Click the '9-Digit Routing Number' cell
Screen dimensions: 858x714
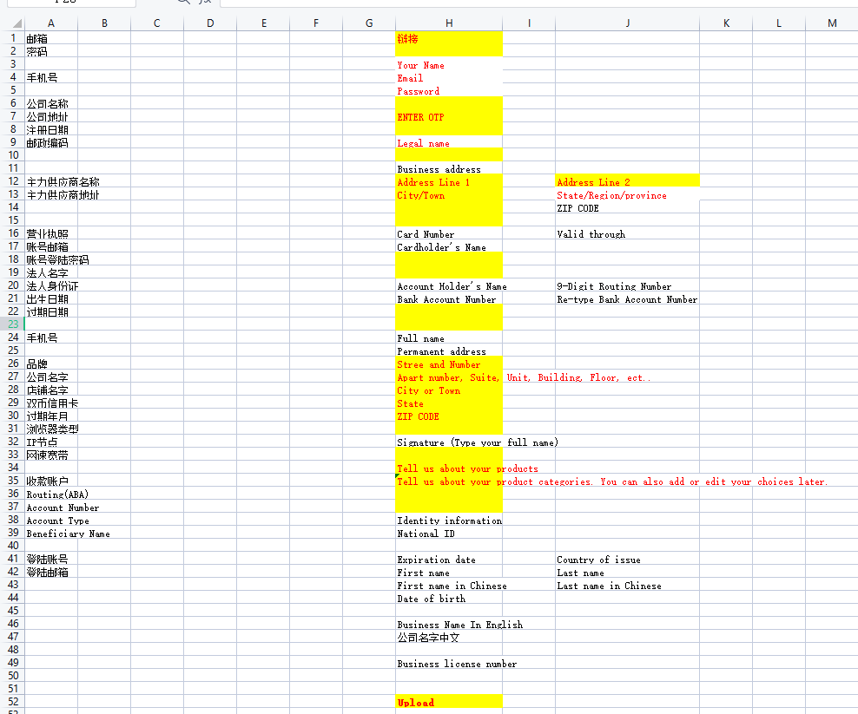628,285
